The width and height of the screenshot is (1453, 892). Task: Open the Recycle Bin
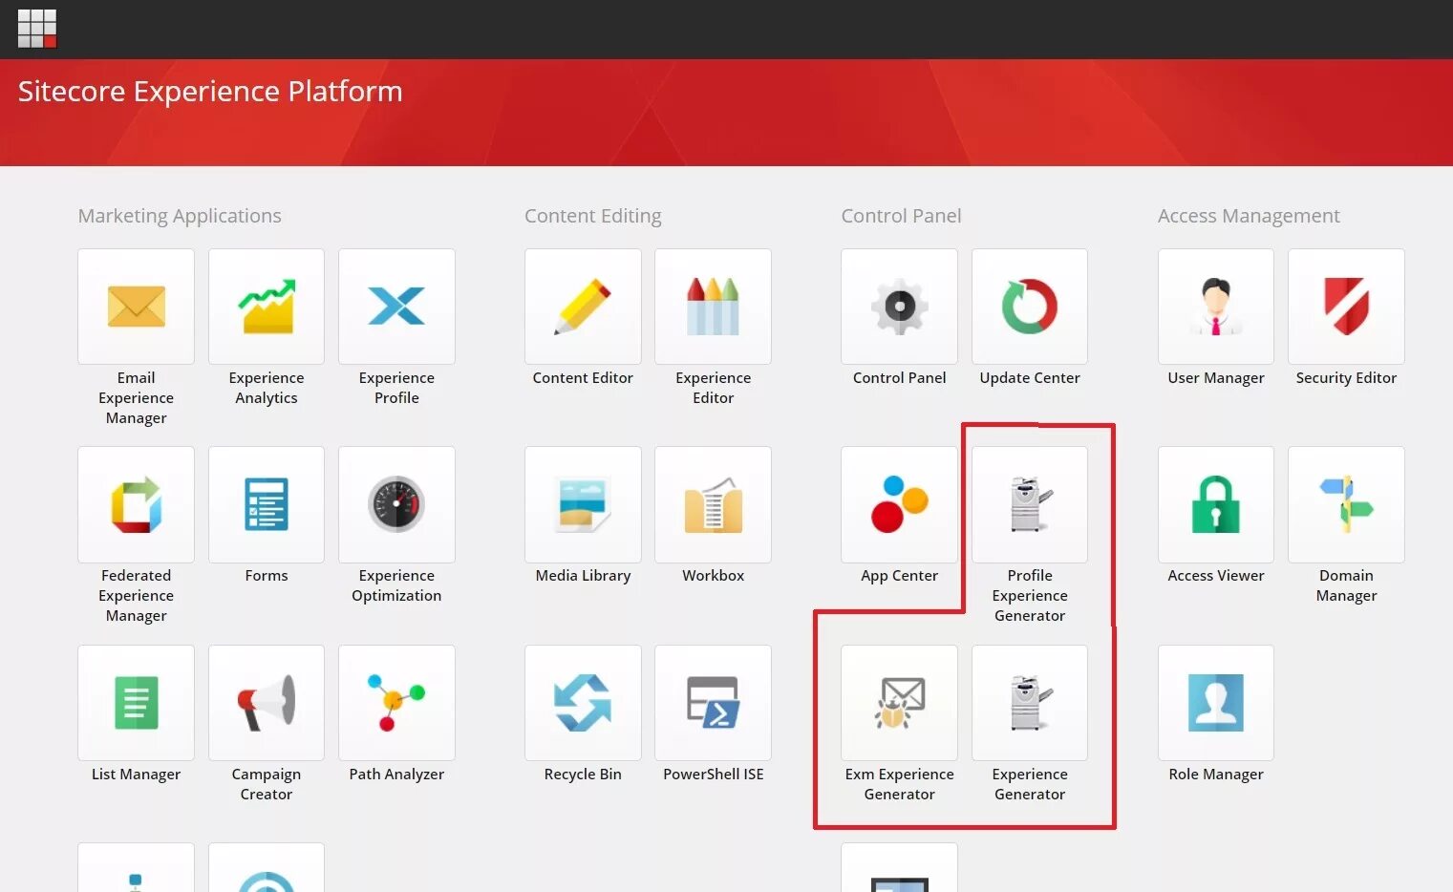click(583, 703)
